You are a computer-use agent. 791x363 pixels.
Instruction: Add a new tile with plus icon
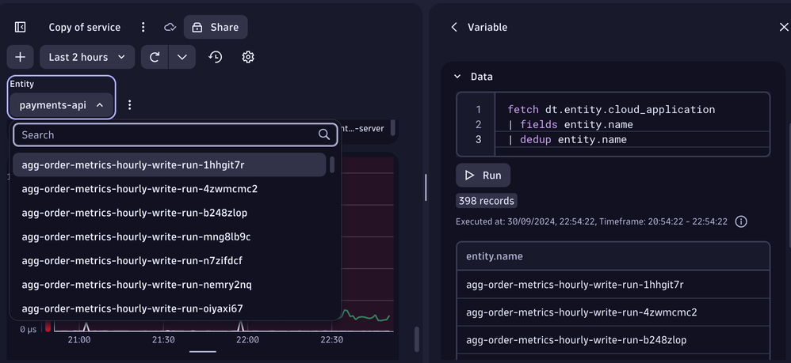(21, 57)
